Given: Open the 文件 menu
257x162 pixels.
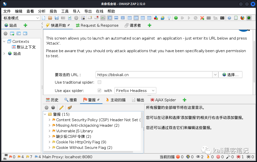Looking at the screenshot, I should tap(7, 11).
